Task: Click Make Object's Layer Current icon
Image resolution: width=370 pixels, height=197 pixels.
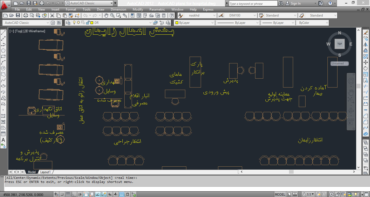Action: 155,23
